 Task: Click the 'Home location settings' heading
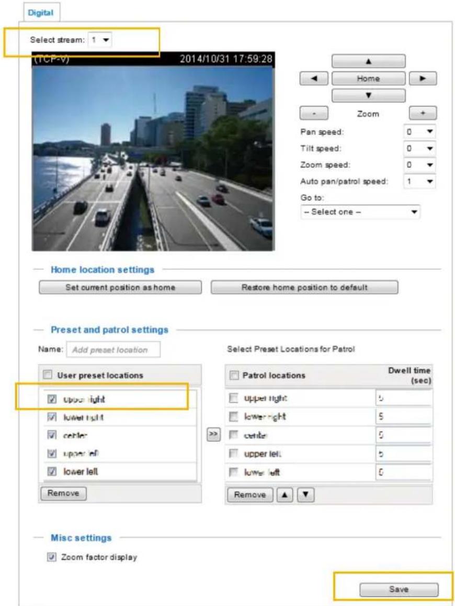tap(103, 269)
